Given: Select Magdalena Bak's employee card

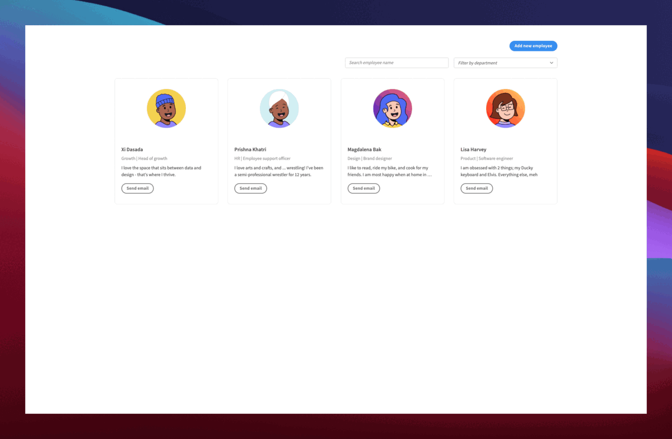Looking at the screenshot, I should pyautogui.click(x=393, y=141).
